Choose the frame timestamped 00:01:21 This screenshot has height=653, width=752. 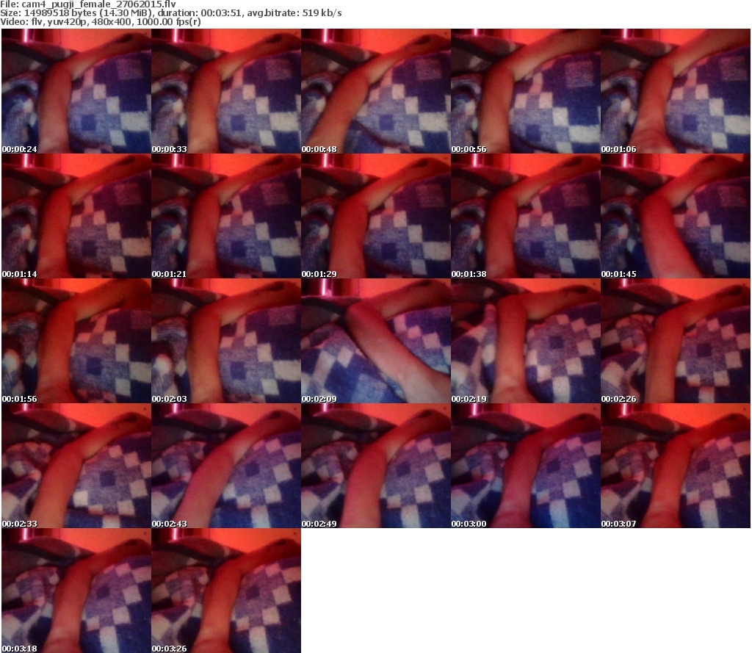coord(226,216)
